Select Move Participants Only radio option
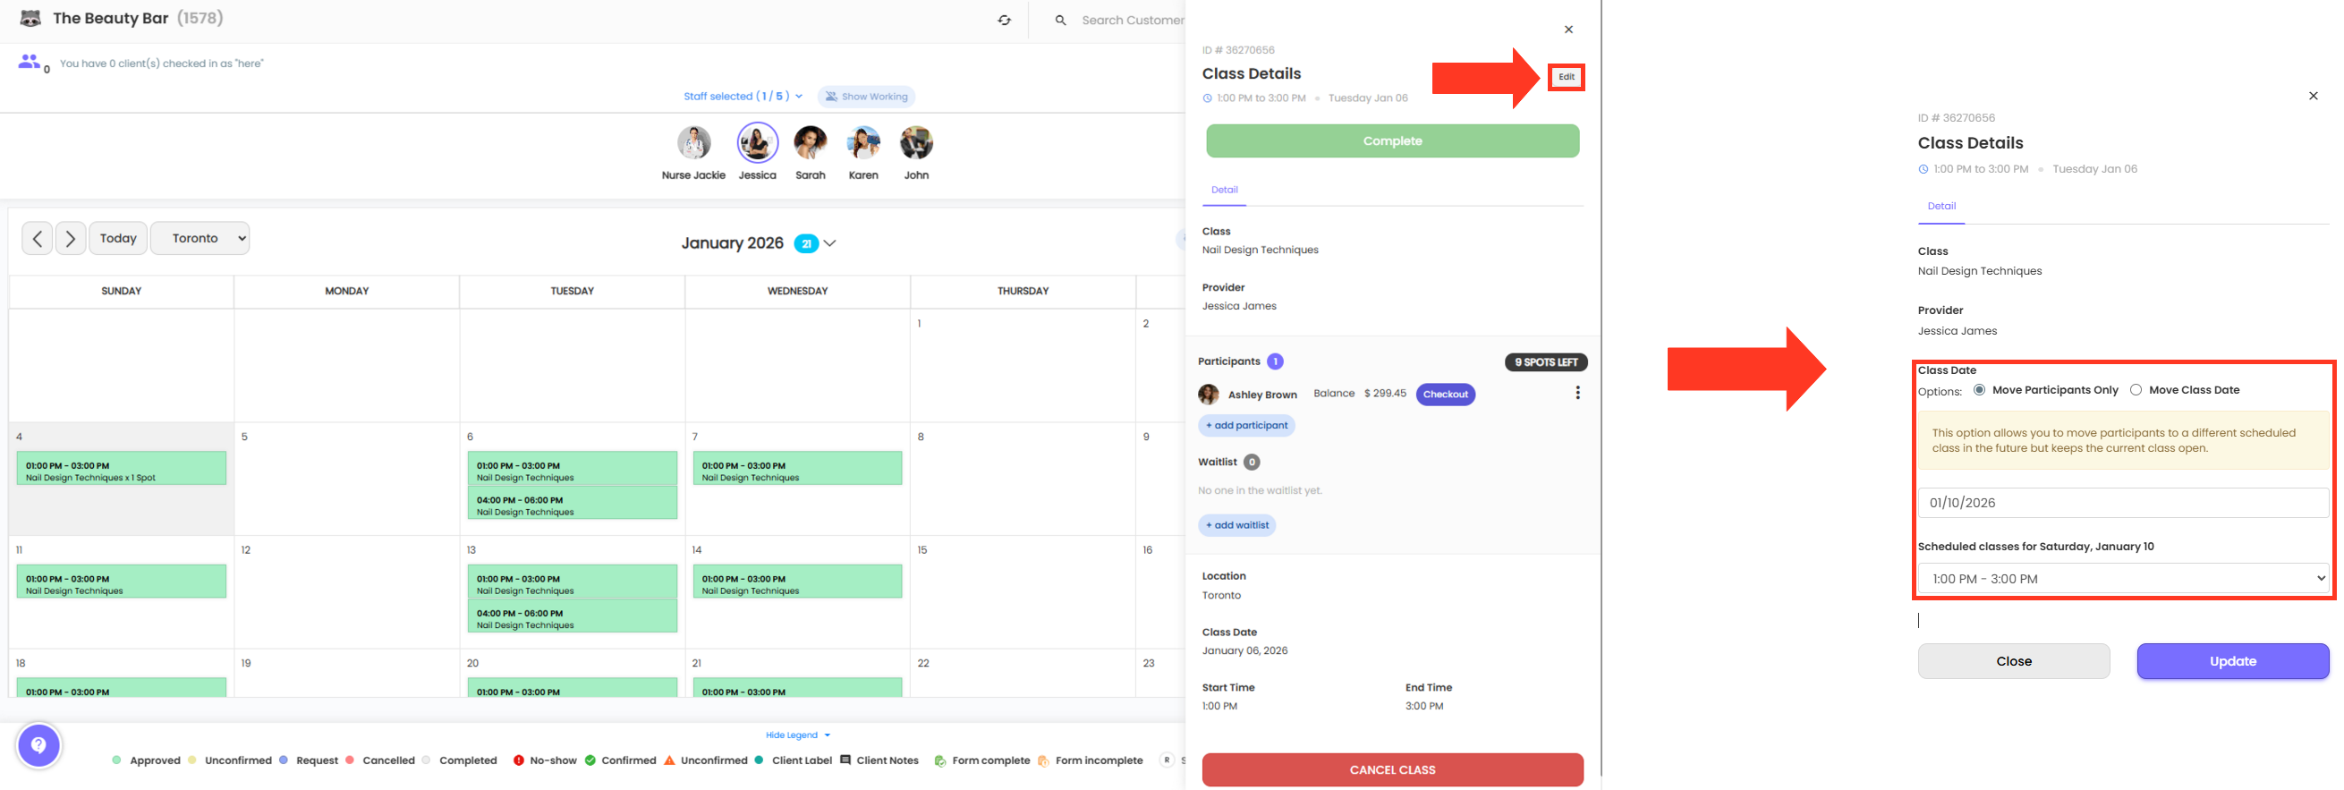This screenshot has height=790, width=2344. pyautogui.click(x=1979, y=389)
